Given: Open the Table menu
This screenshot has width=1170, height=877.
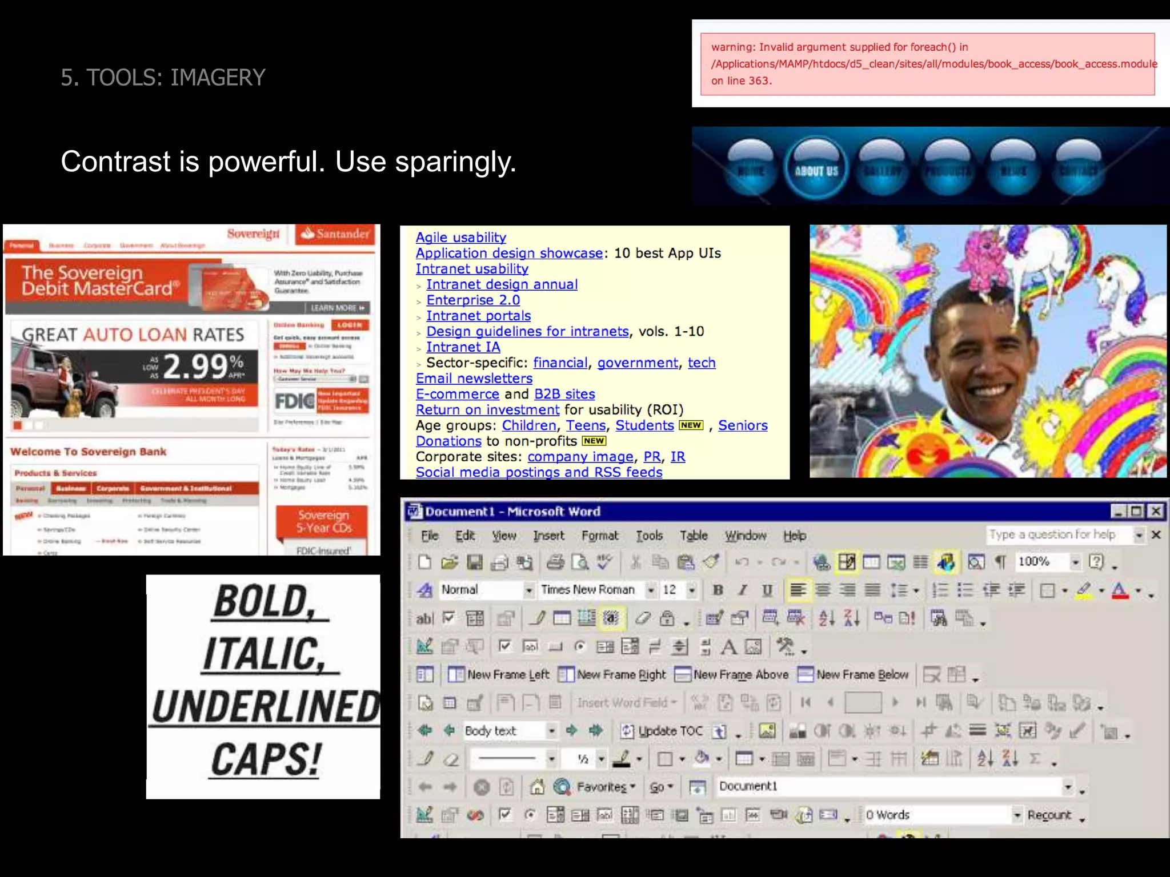Looking at the screenshot, I should click(x=694, y=536).
